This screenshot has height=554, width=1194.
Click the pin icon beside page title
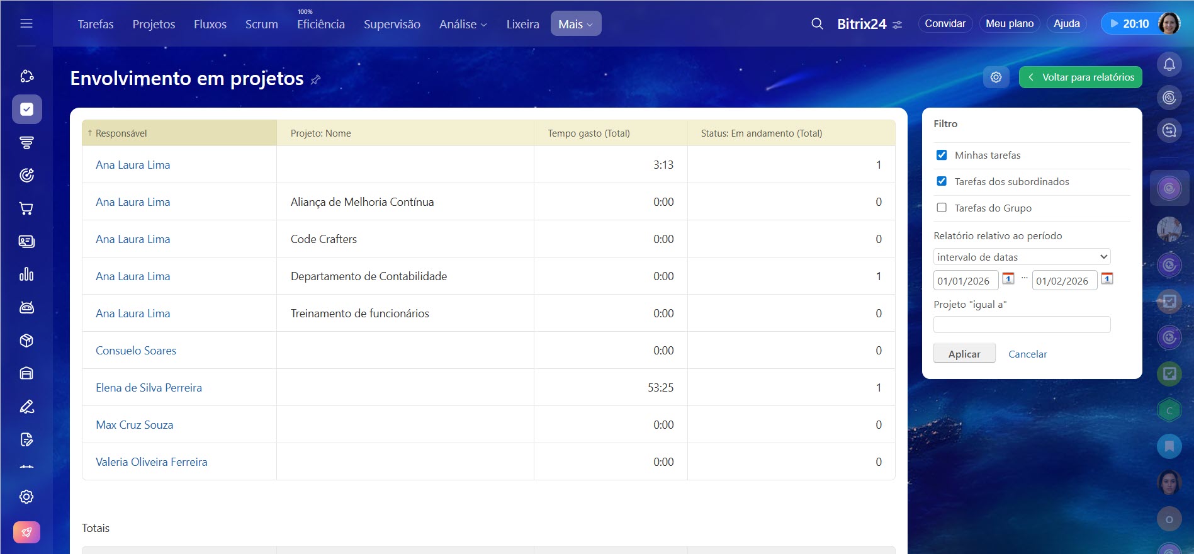316,79
